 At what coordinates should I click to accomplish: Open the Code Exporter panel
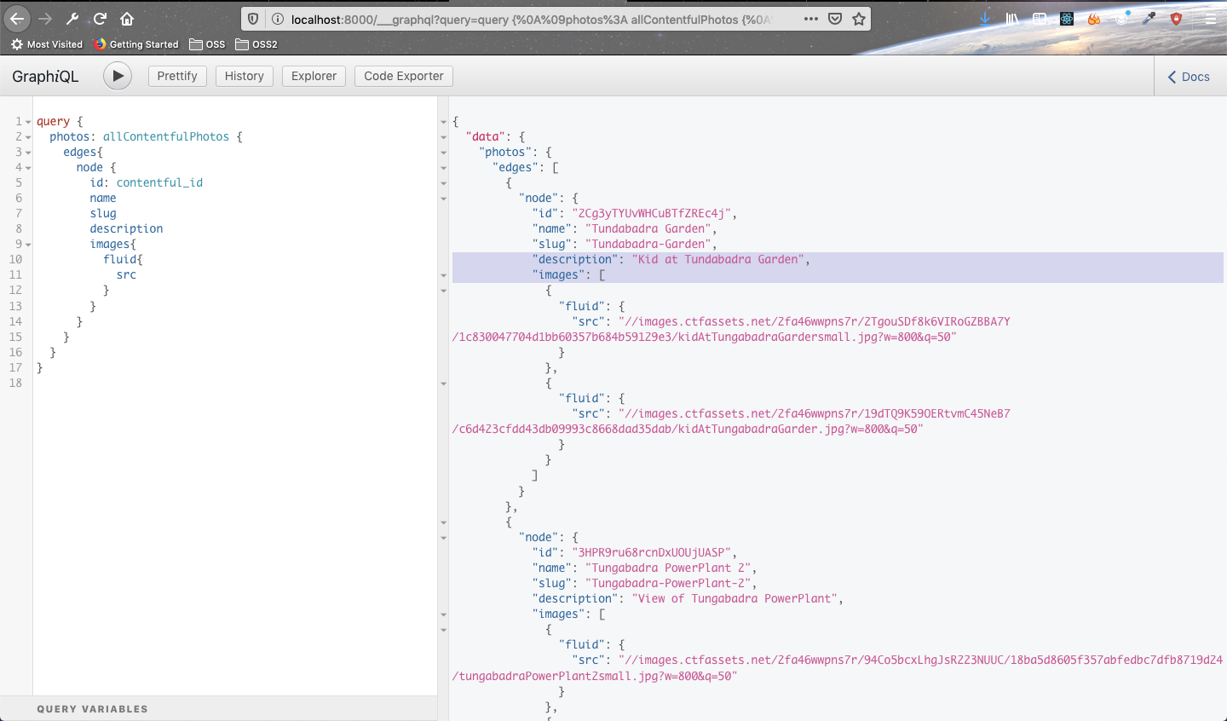(x=403, y=76)
